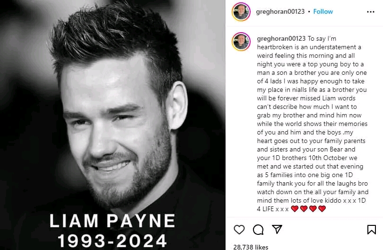383x250 pixels.
Task: Open greghoran00123 username link in caption
Action: click(281, 38)
